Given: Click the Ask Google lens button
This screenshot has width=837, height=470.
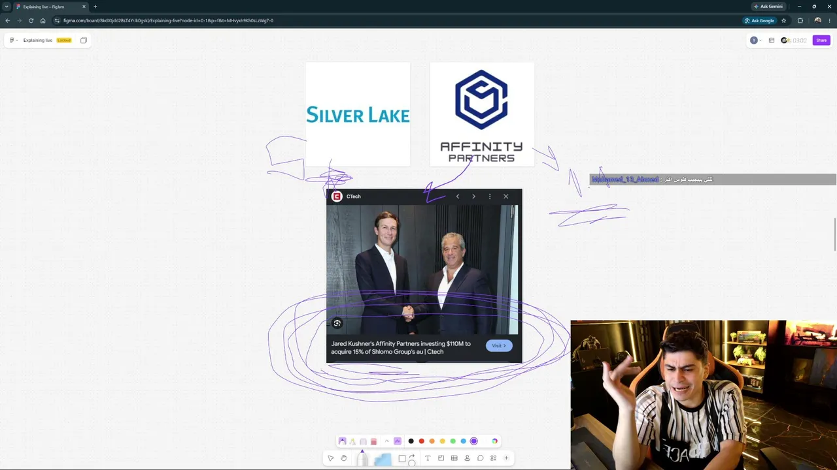Looking at the screenshot, I should click(760, 21).
